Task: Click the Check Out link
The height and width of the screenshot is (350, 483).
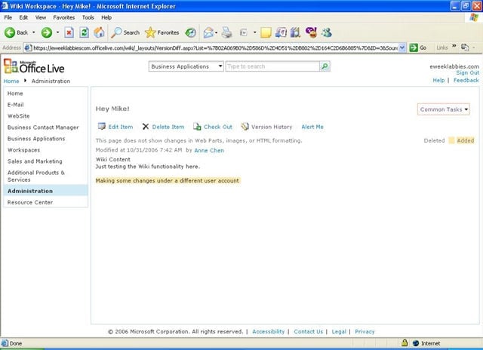Action: tap(218, 127)
